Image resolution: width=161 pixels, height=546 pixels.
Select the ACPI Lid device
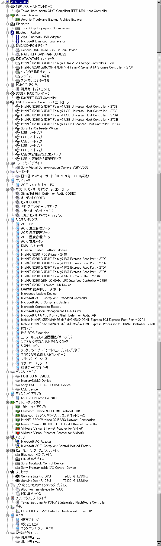[27, 224]
